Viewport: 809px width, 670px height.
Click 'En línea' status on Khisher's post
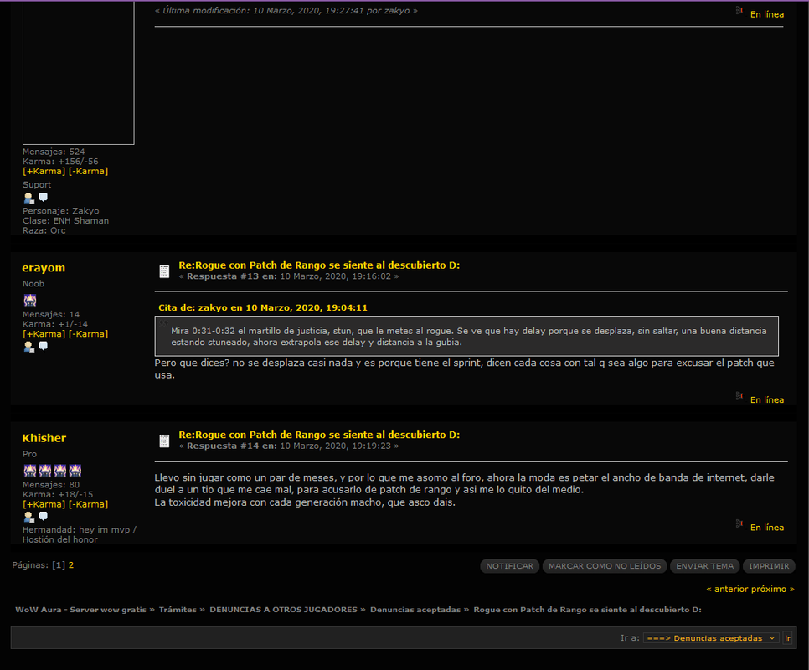766,527
